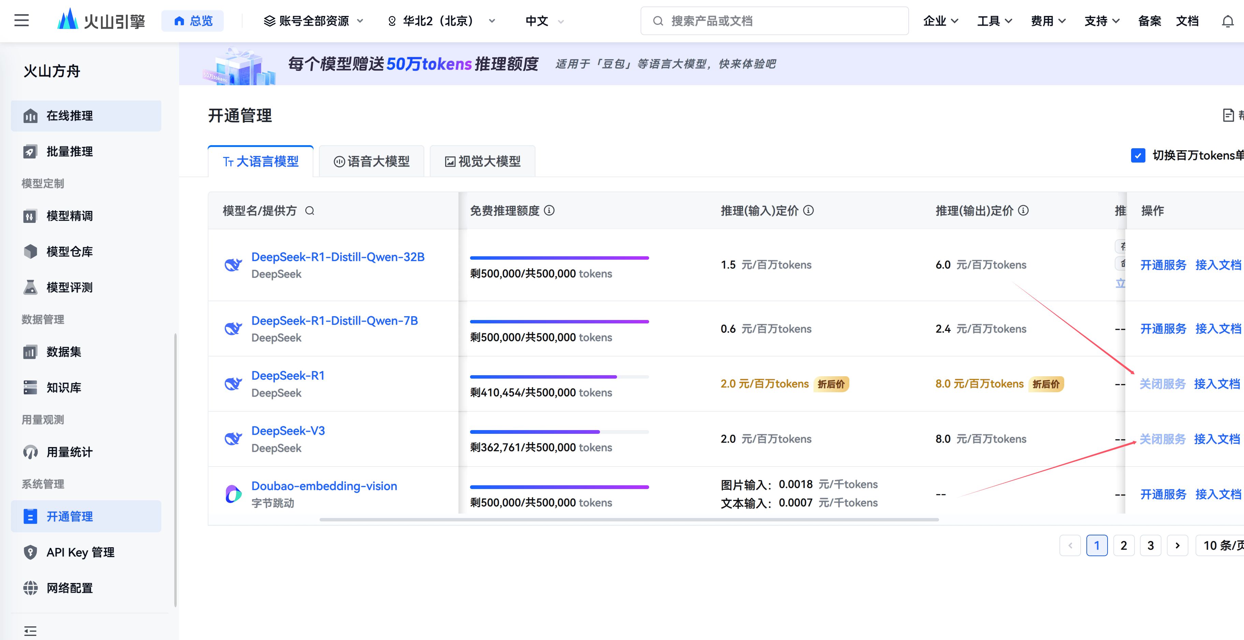
Task: Open the 中文 language dropdown
Action: (x=544, y=21)
